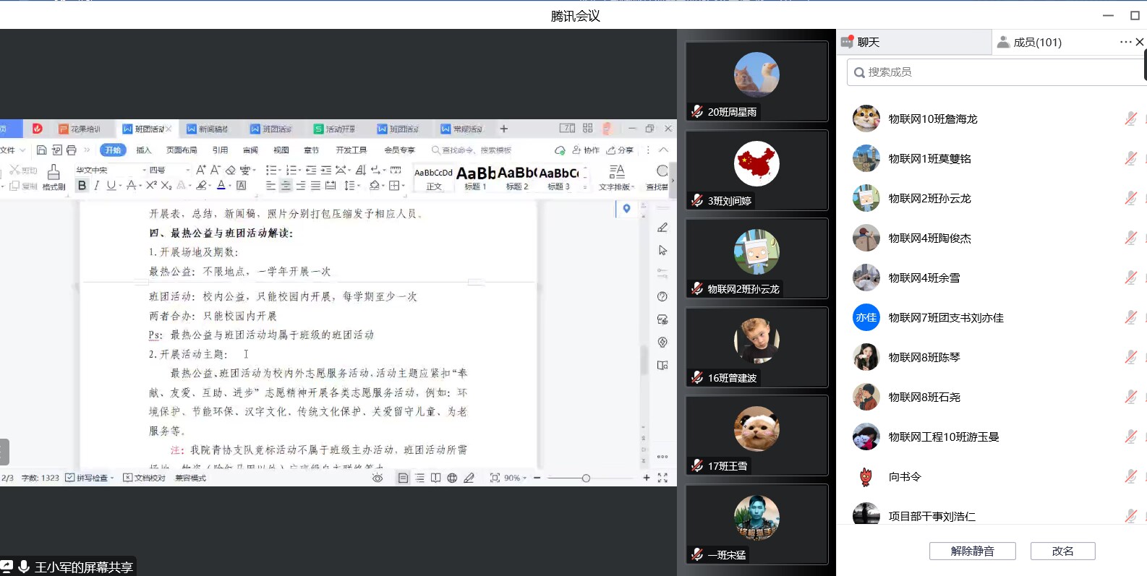This screenshot has height=576, width=1147.
Task: Click the print icon in quick access toolbar
Action: pyautogui.click(x=71, y=150)
